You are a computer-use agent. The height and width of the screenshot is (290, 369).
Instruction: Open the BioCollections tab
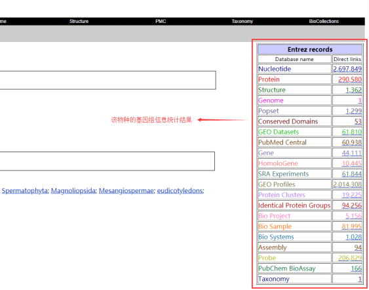[x=324, y=21]
